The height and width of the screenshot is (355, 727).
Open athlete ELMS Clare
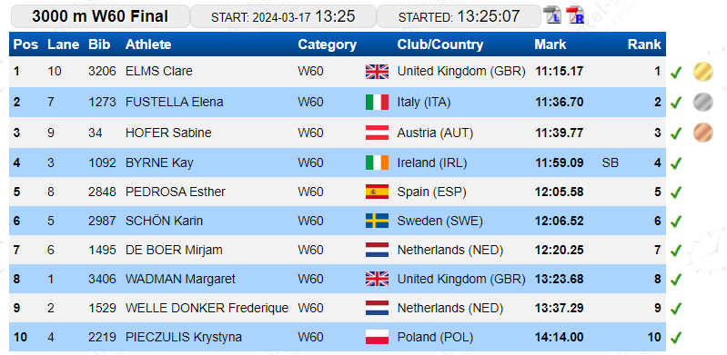pyautogui.click(x=159, y=72)
